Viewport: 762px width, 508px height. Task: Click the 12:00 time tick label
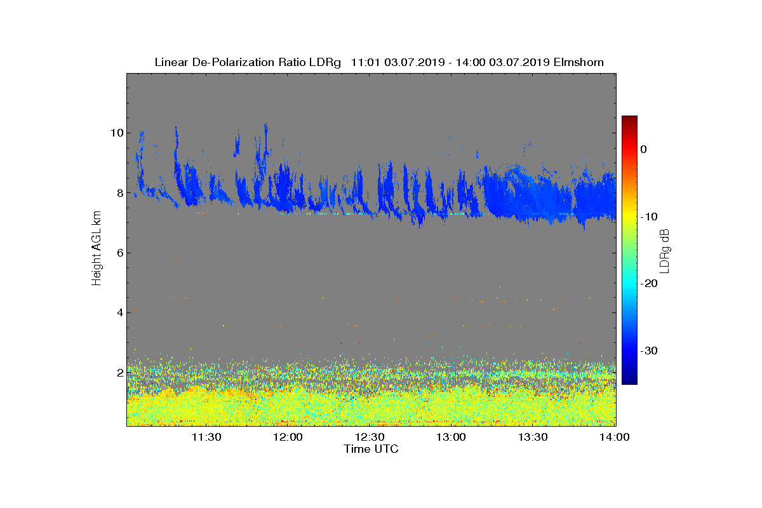pos(288,437)
